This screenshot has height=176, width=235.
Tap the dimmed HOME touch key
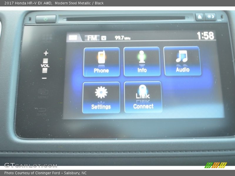pos(47,38)
